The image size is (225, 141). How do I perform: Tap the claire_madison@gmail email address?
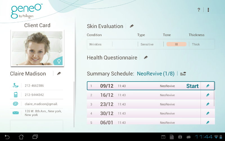pos(41,104)
